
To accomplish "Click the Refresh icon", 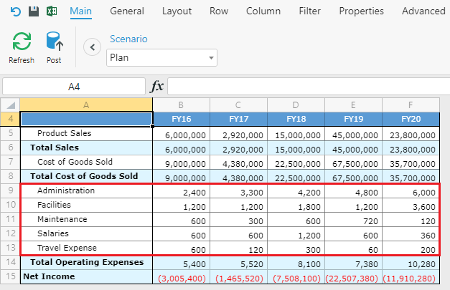I will coord(22,42).
